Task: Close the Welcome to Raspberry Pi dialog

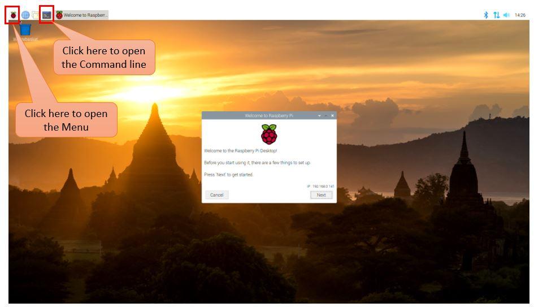Action: 332,115
